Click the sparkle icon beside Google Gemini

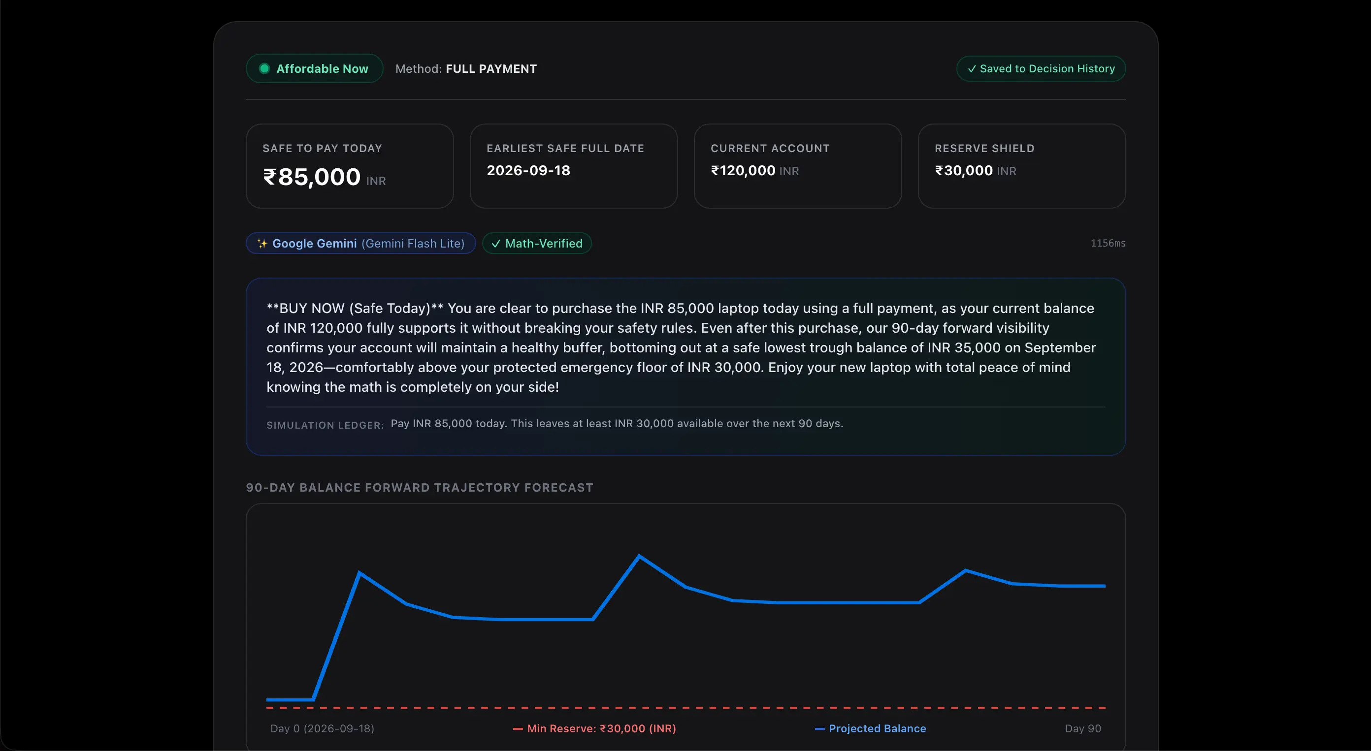[x=262, y=244]
